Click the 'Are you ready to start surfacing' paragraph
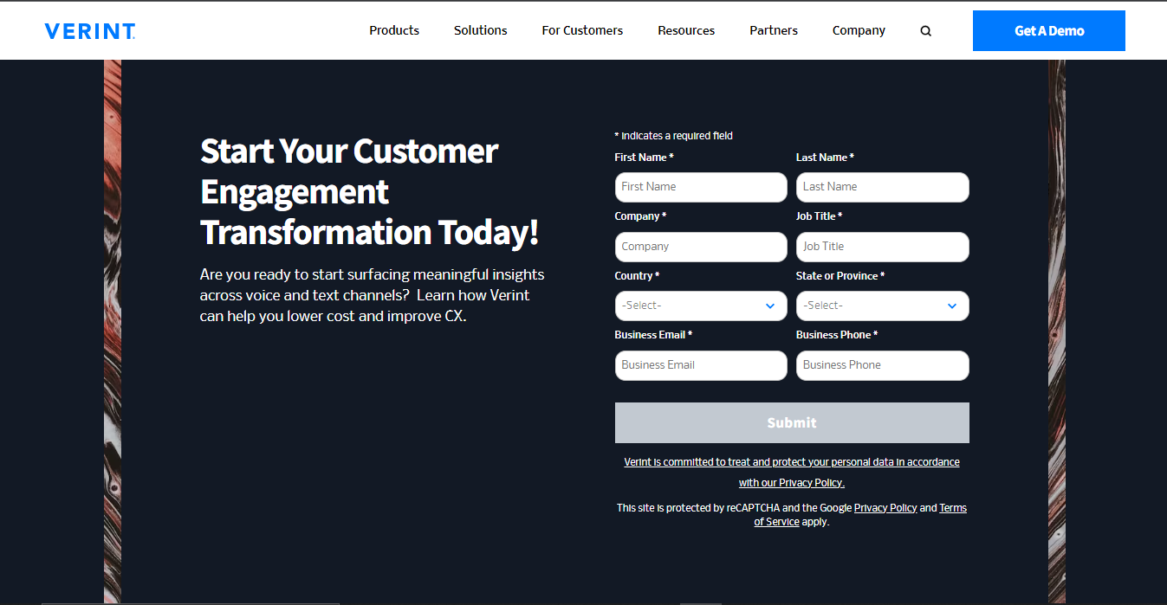This screenshot has height=605, width=1167. 373,295
